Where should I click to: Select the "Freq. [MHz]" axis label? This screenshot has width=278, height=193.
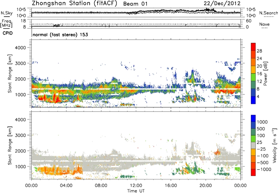(x=6, y=23)
